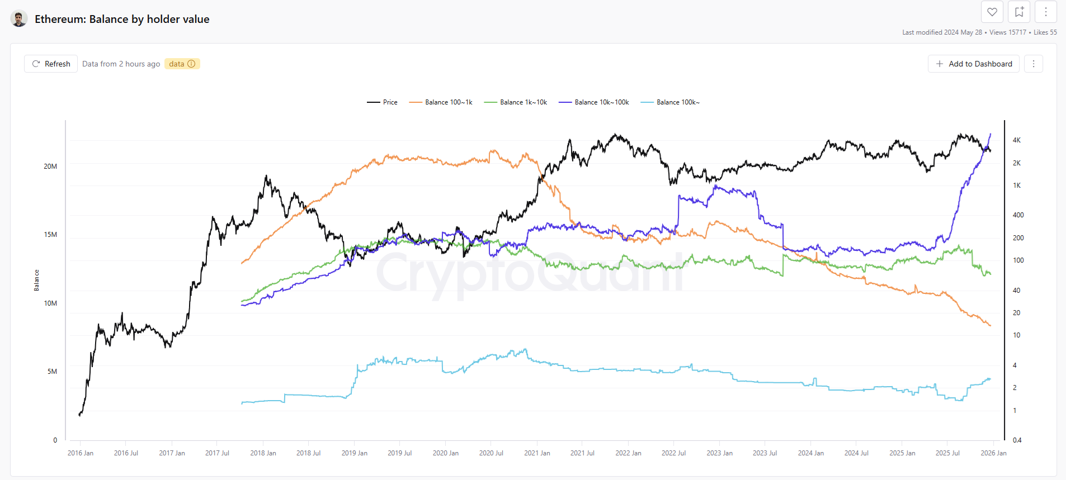Image resolution: width=1066 pixels, height=480 pixels.
Task: Click the 2020 Jan axis label
Action: (x=446, y=453)
